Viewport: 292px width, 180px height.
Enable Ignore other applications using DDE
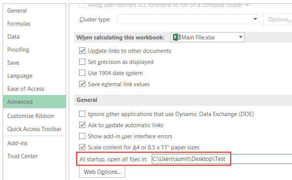pyautogui.click(x=82, y=114)
